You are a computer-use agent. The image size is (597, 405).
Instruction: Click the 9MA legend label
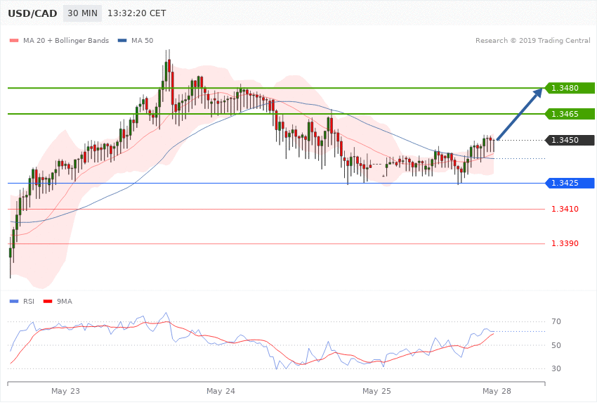[65, 302]
